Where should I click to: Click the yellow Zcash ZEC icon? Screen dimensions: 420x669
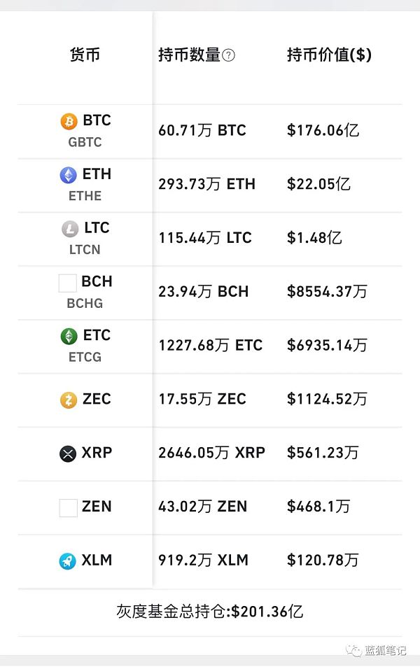68,400
